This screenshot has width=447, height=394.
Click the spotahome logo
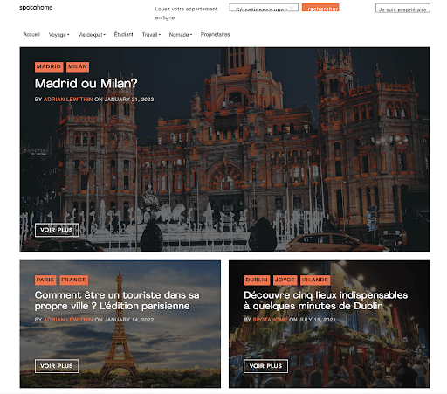[x=36, y=8]
